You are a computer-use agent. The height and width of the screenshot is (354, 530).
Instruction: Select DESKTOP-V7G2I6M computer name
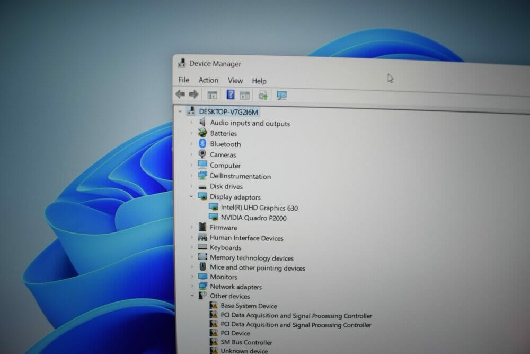pyautogui.click(x=228, y=111)
